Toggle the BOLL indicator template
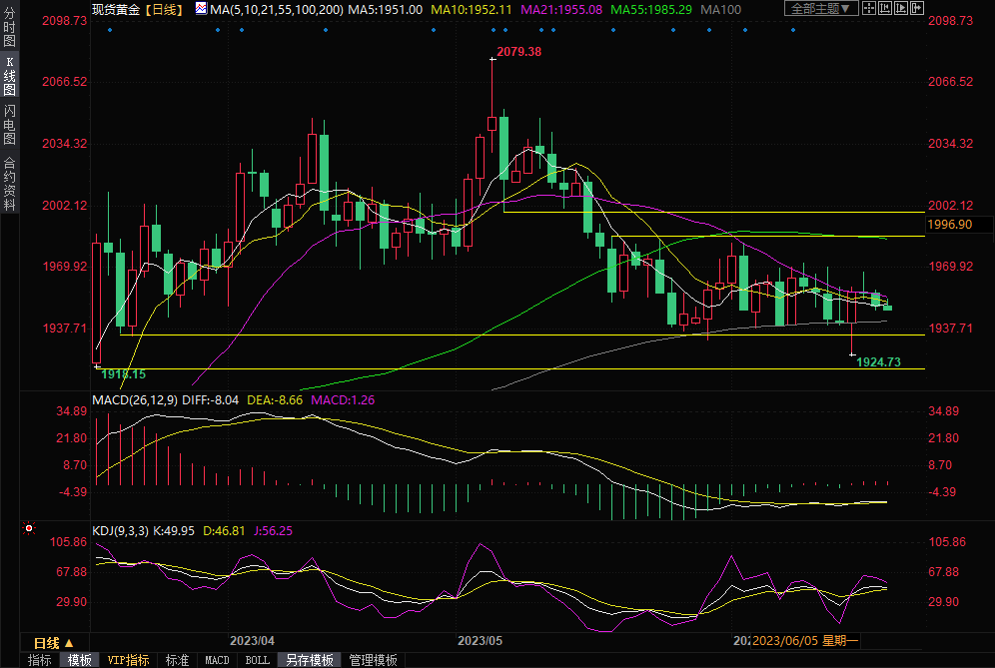This screenshot has height=668, width=995. (258, 660)
